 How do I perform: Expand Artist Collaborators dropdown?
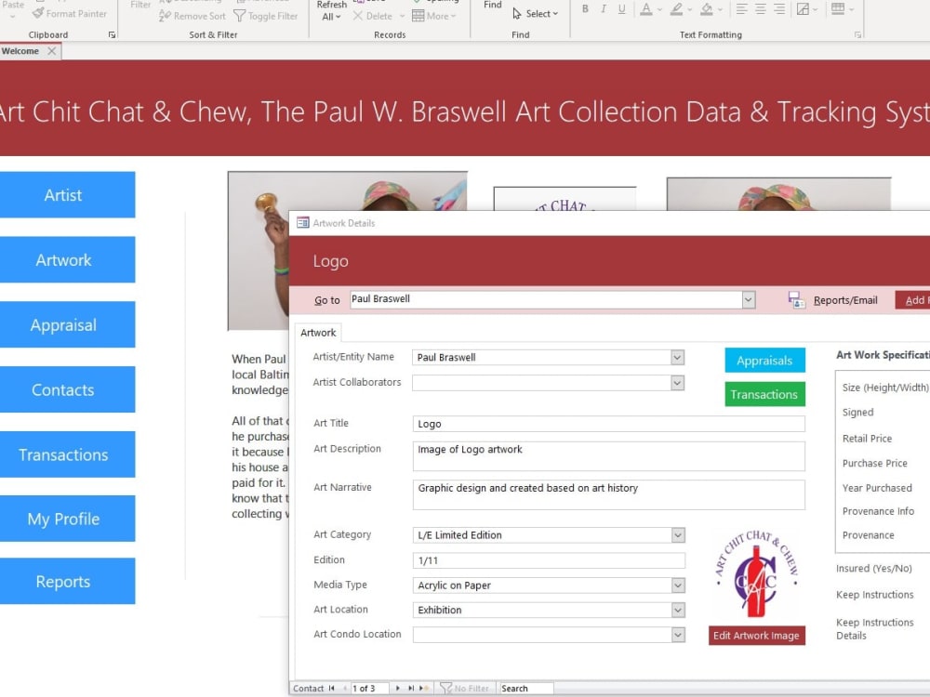point(677,383)
